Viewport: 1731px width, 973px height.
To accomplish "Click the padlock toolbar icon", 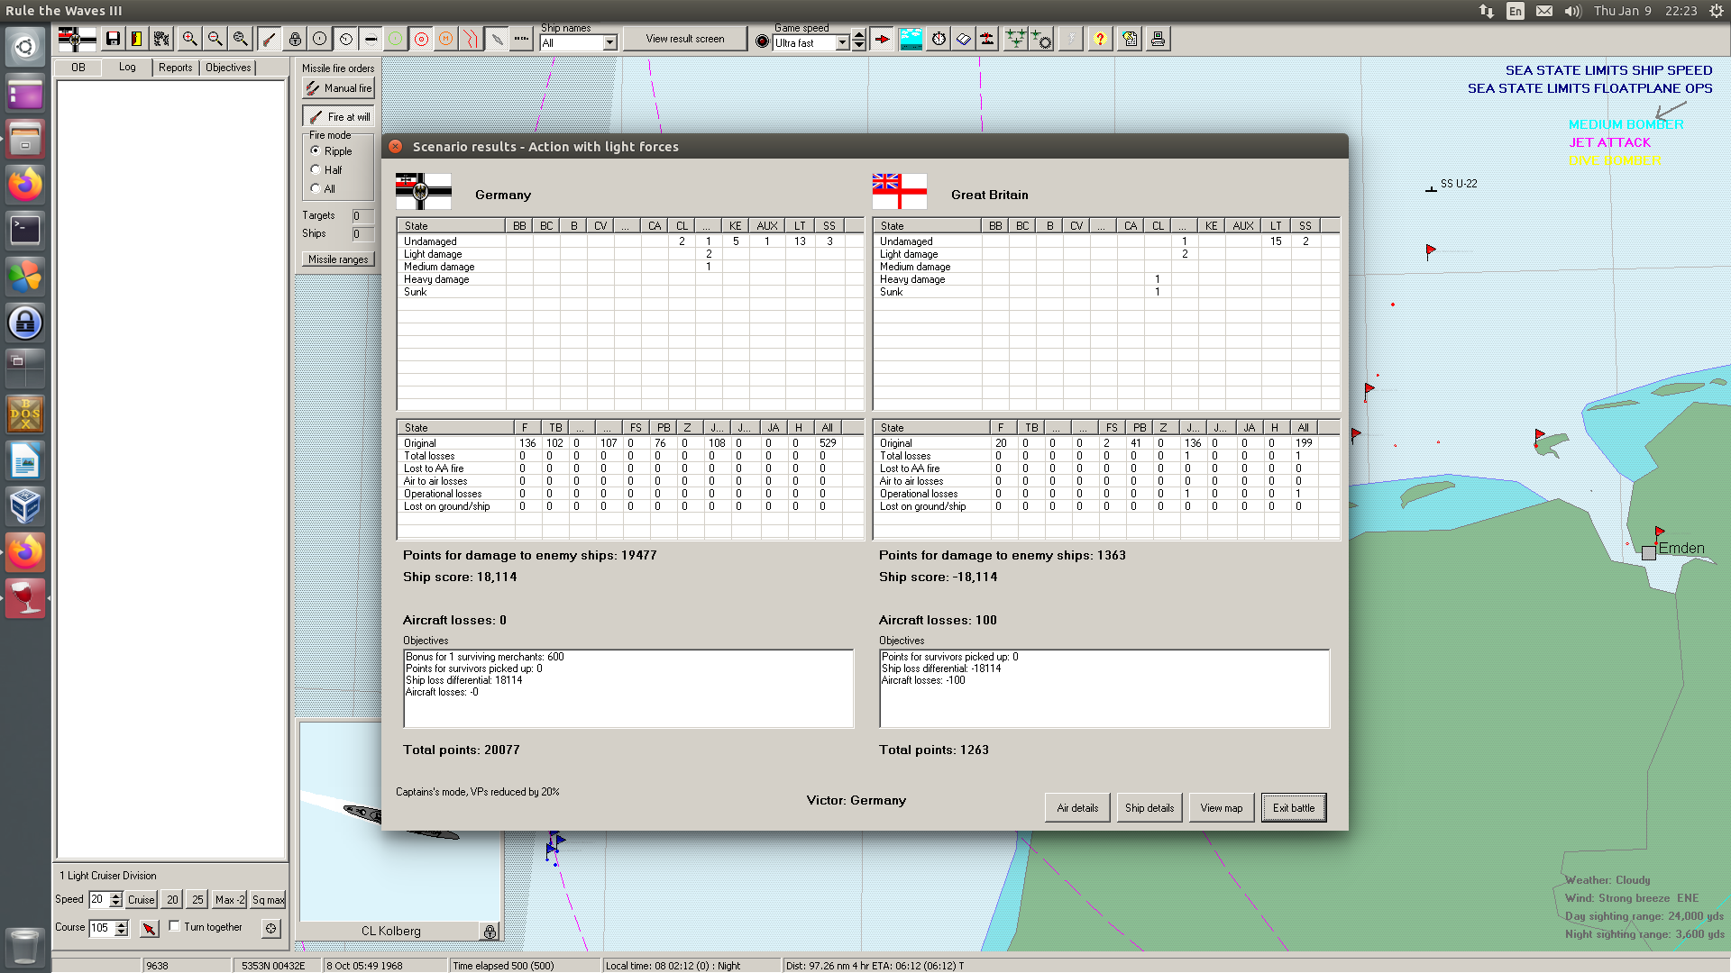I will 295,39.
